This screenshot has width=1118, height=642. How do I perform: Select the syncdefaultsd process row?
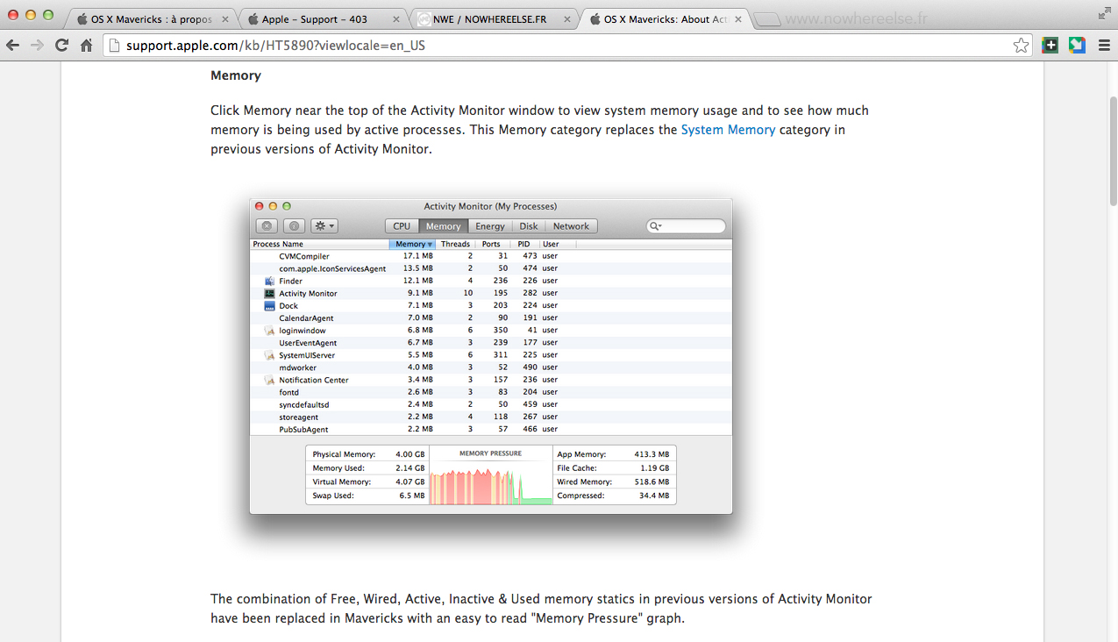pyautogui.click(x=491, y=404)
